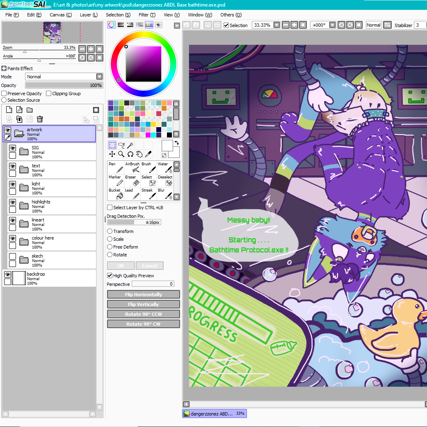The width and height of the screenshot is (427, 427).
Task: Select the Rotate view tool
Action: (x=130, y=154)
